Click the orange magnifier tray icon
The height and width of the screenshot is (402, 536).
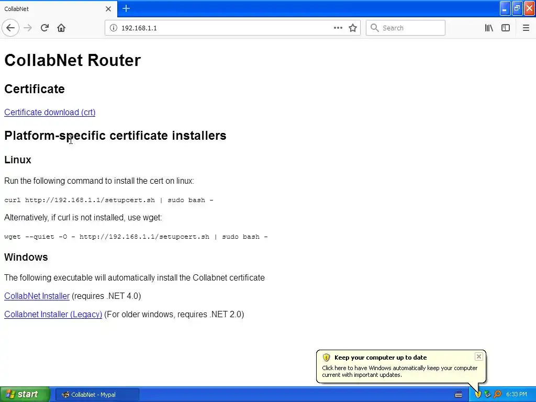pos(497,395)
